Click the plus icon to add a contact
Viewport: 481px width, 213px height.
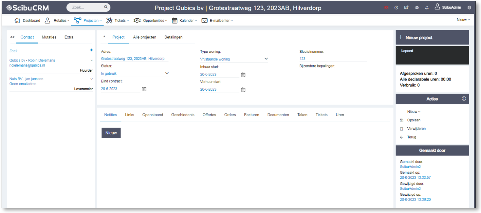click(x=91, y=50)
